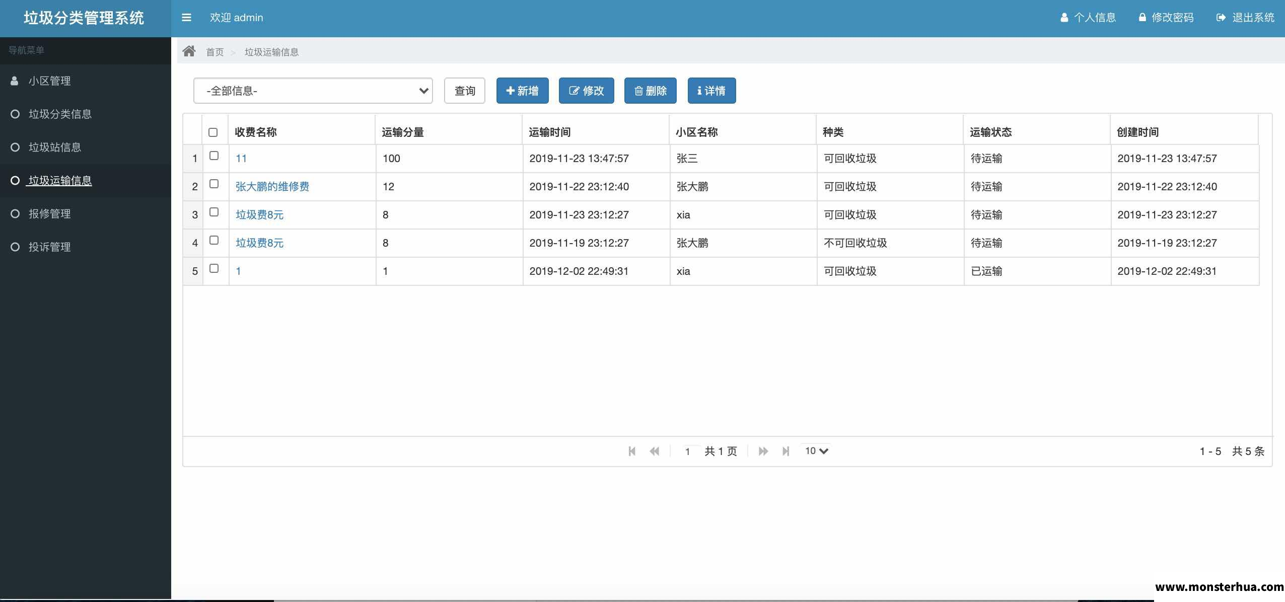Go to previous page pagination icon

click(x=655, y=451)
